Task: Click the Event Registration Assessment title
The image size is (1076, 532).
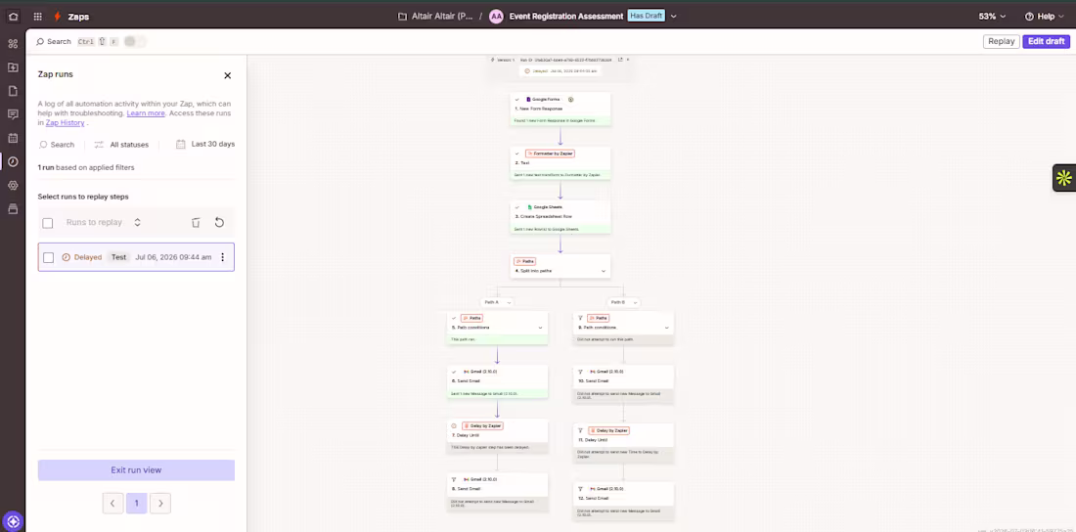Action: pos(566,17)
